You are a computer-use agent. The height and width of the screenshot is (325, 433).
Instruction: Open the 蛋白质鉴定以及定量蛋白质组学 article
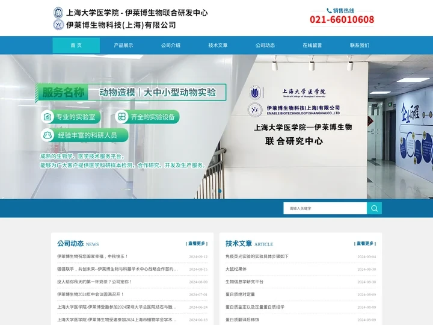pyautogui.click(x=255, y=307)
